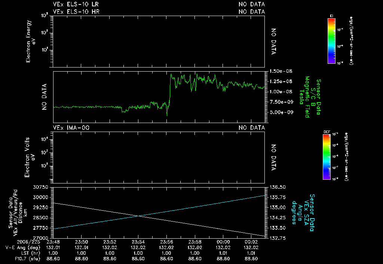The height and width of the screenshot is (264, 383).
Task: Select the 'Electron Energy eV' axis title
Action: tap(31, 41)
